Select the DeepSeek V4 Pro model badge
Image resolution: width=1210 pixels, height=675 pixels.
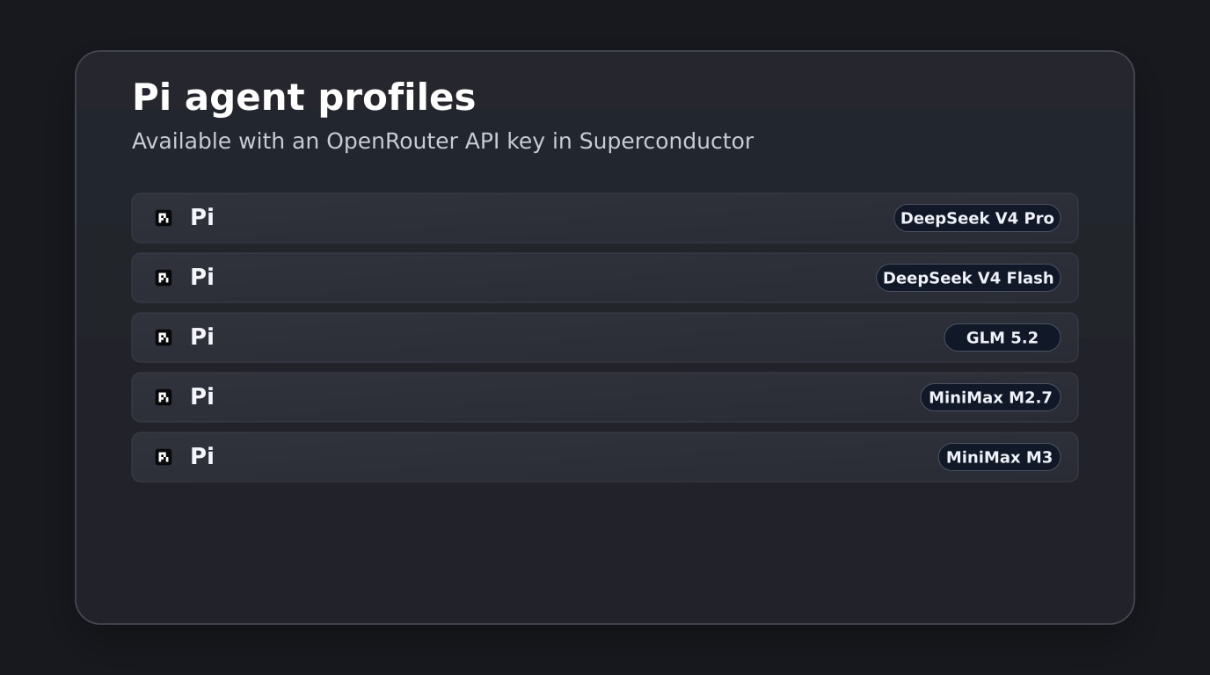(977, 218)
